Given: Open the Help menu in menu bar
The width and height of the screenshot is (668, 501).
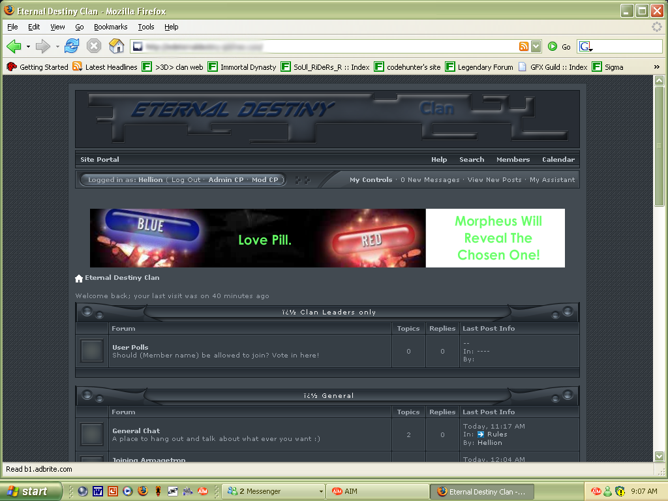Looking at the screenshot, I should (172, 27).
